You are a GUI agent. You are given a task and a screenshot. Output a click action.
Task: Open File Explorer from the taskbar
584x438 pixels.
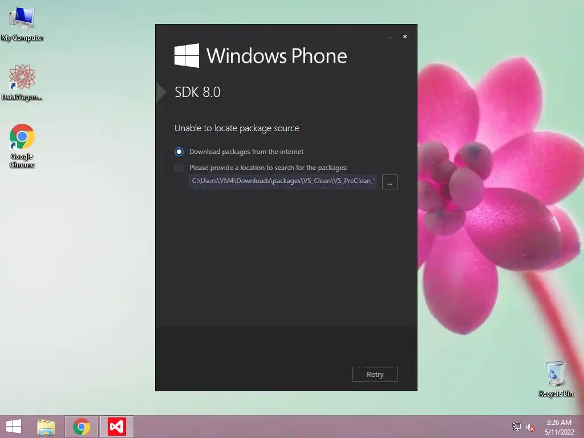coord(46,427)
